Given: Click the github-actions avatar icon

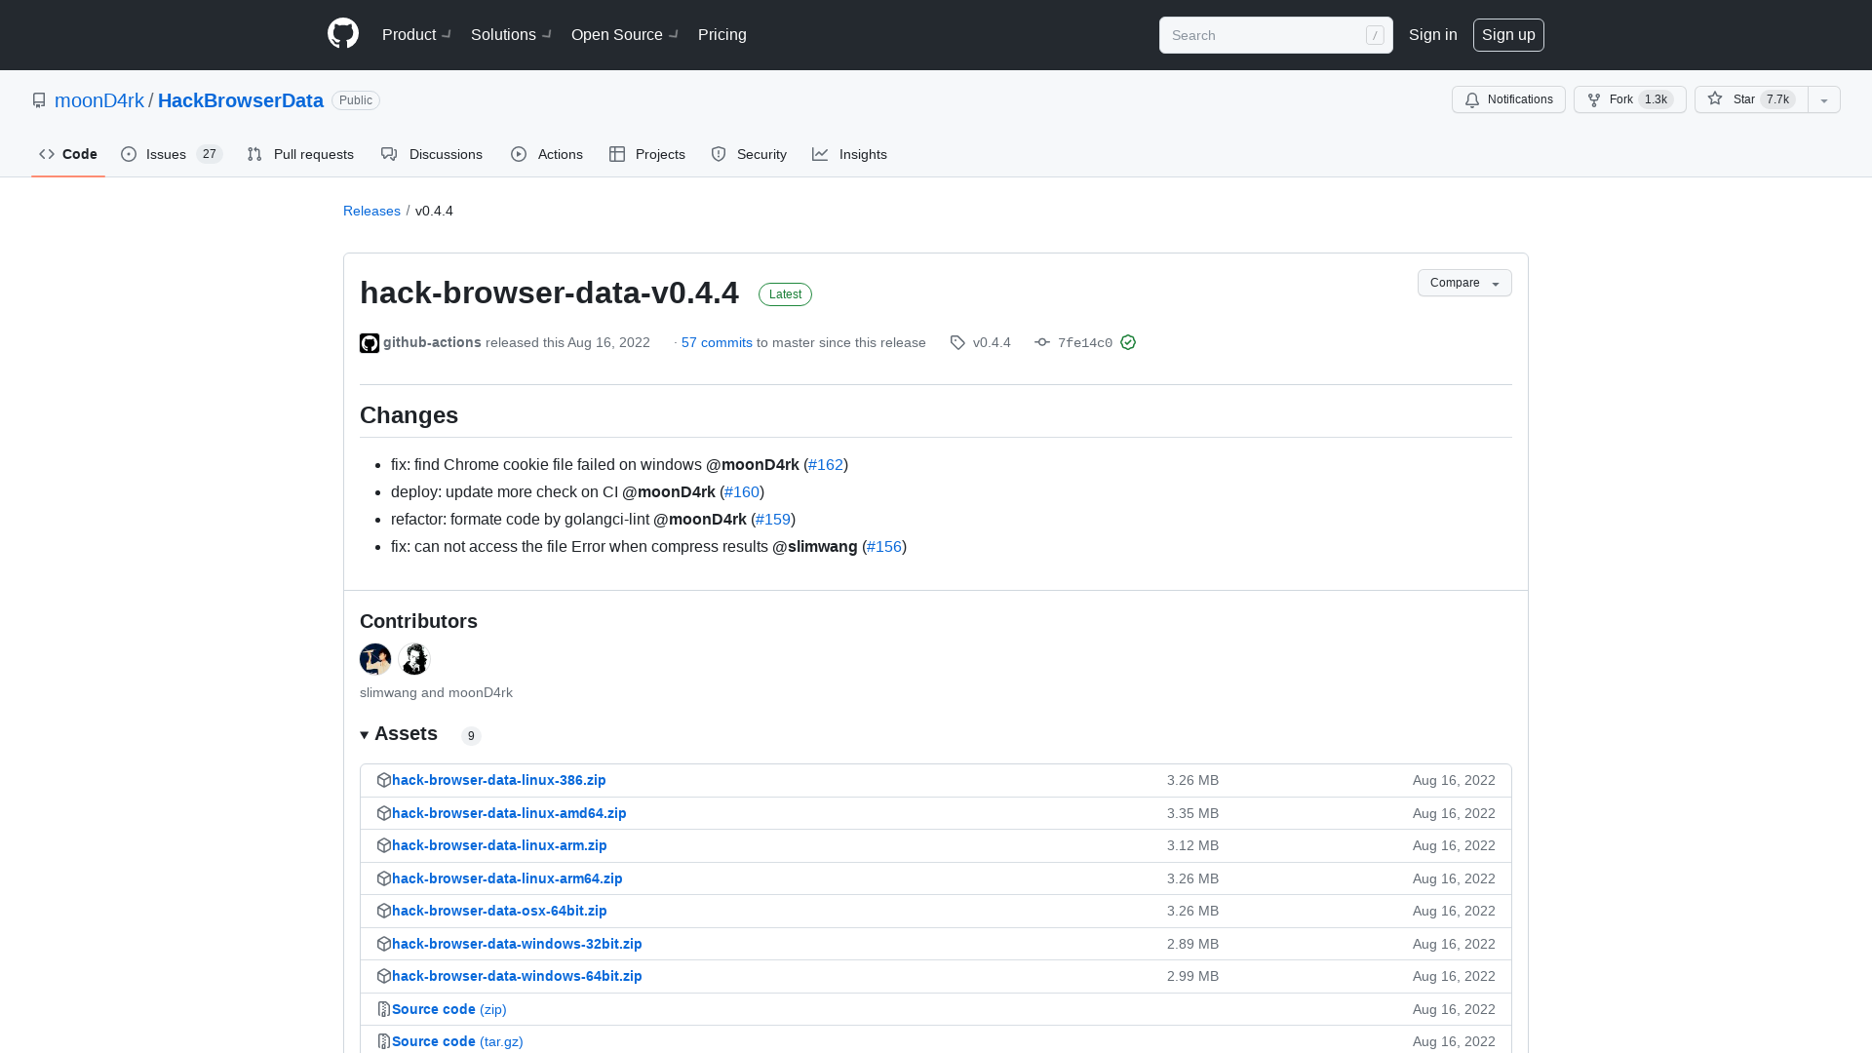Looking at the screenshot, I should (370, 343).
